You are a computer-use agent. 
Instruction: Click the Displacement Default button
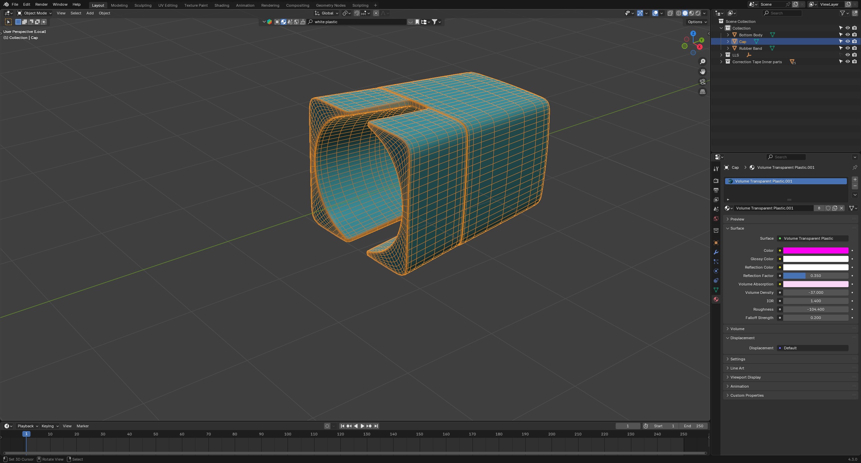[813, 348]
